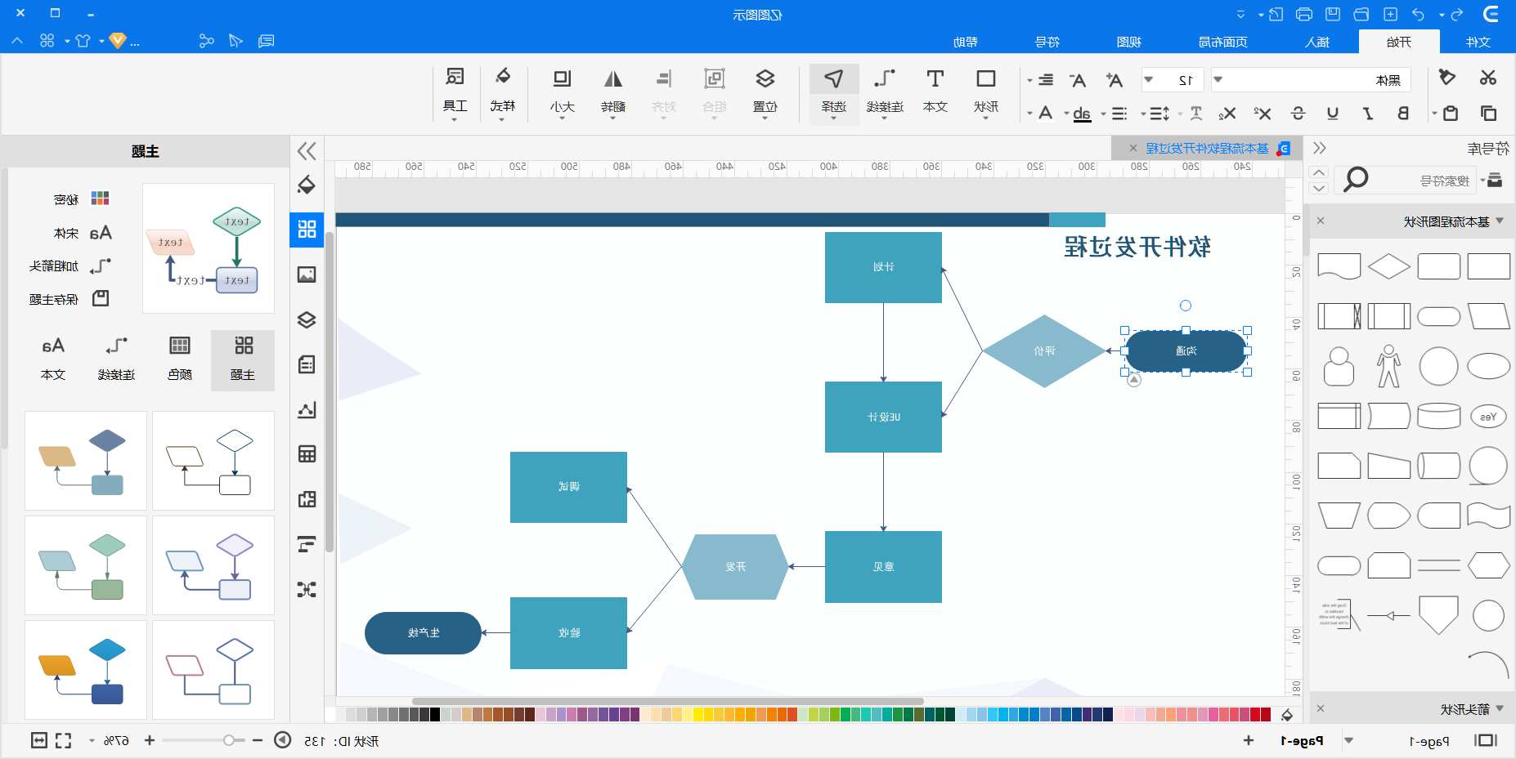
Task: Toggle Strikethrough formatting
Action: coord(1298,113)
